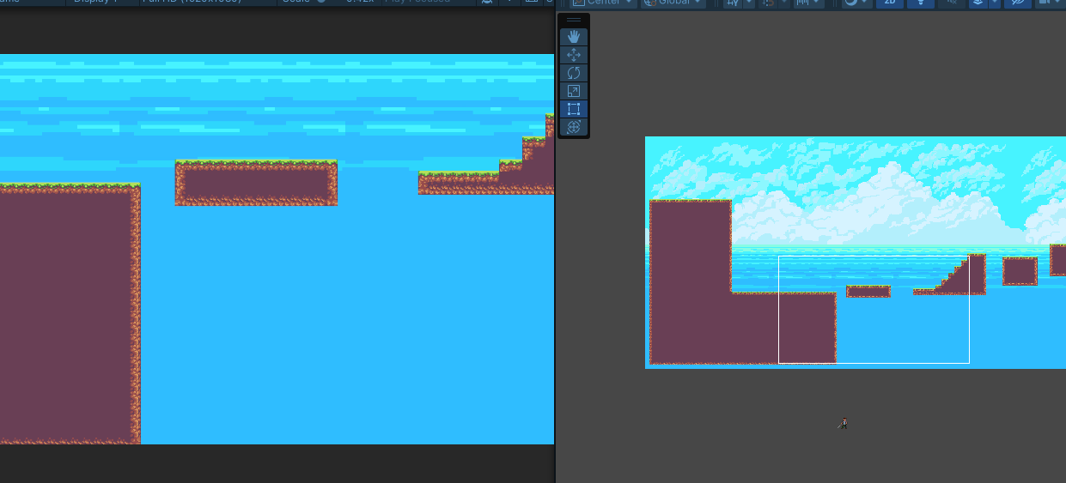1066x483 pixels.
Task: Select the square floating block in Scene
Action: 1020,271
